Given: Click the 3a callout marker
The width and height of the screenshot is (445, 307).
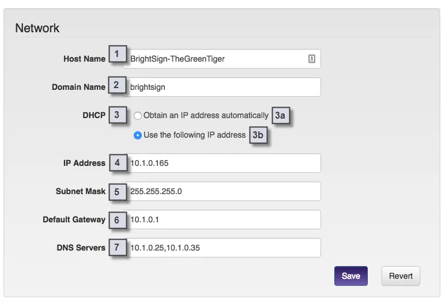Looking at the screenshot, I should click(281, 115).
